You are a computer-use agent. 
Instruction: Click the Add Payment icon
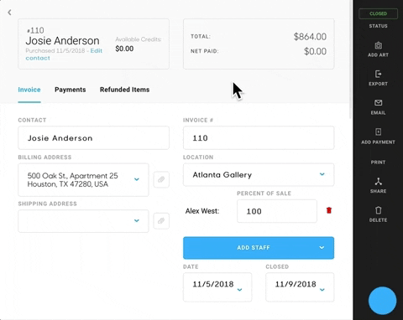click(378, 132)
